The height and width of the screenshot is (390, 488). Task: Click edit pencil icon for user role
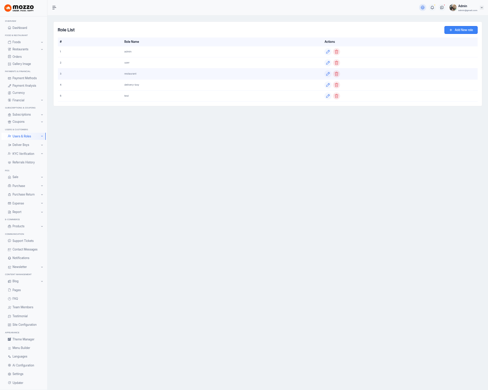click(328, 63)
